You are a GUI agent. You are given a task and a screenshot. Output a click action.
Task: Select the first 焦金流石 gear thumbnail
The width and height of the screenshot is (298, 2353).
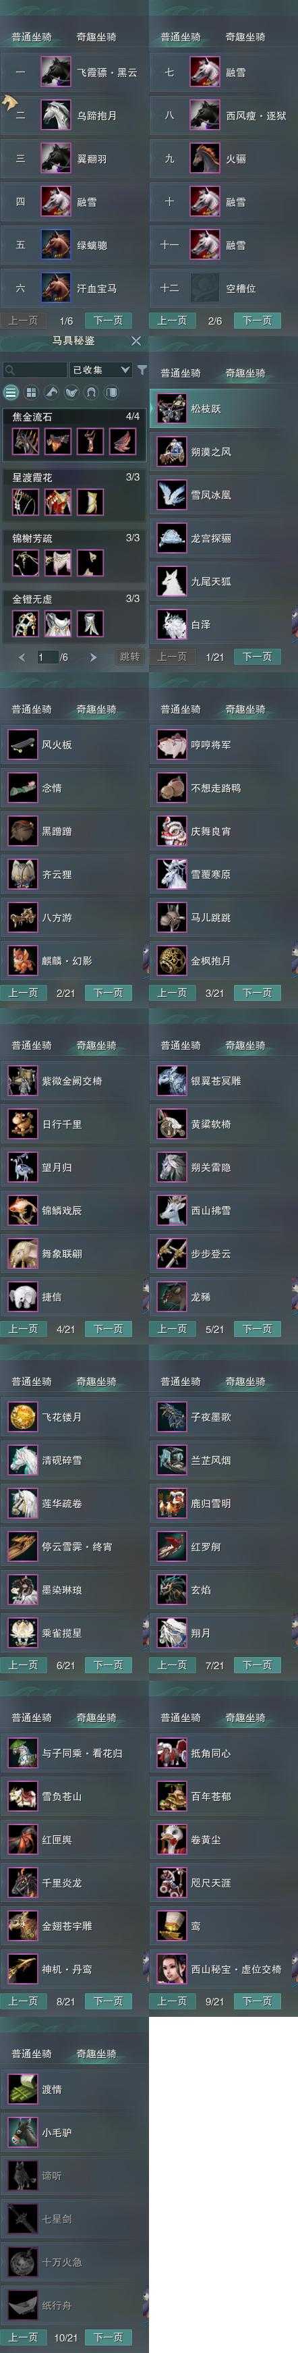[24, 442]
